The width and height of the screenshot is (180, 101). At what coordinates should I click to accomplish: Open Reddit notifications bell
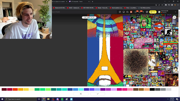139,12
